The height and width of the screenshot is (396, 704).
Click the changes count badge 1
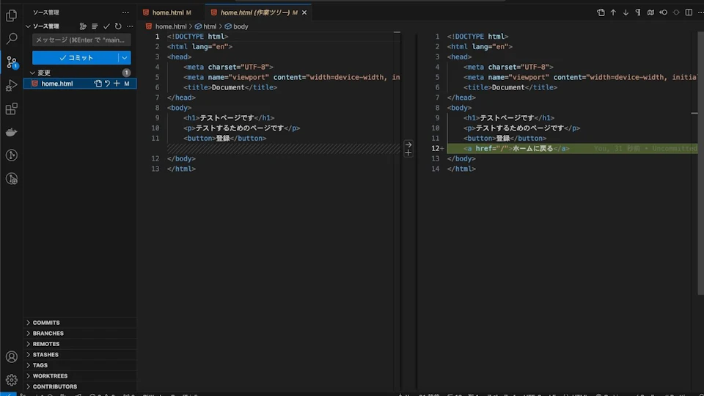[126, 73]
